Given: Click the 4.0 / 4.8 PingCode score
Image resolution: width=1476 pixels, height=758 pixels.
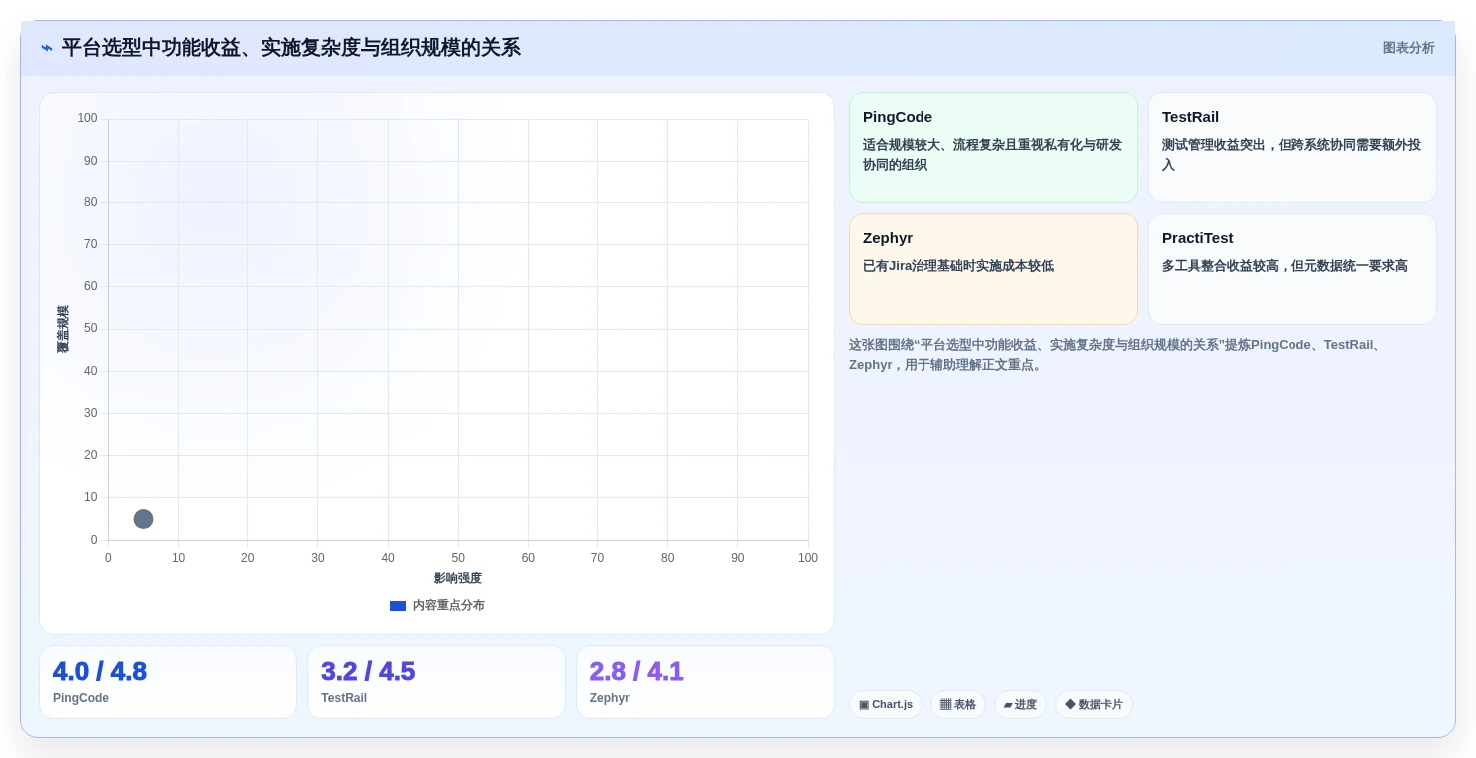Looking at the screenshot, I should pos(100,672).
